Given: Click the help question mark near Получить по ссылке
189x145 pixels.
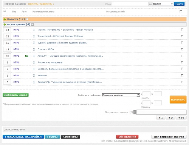Looking at the screenshot, I should pyautogui.click(x=131, y=112).
